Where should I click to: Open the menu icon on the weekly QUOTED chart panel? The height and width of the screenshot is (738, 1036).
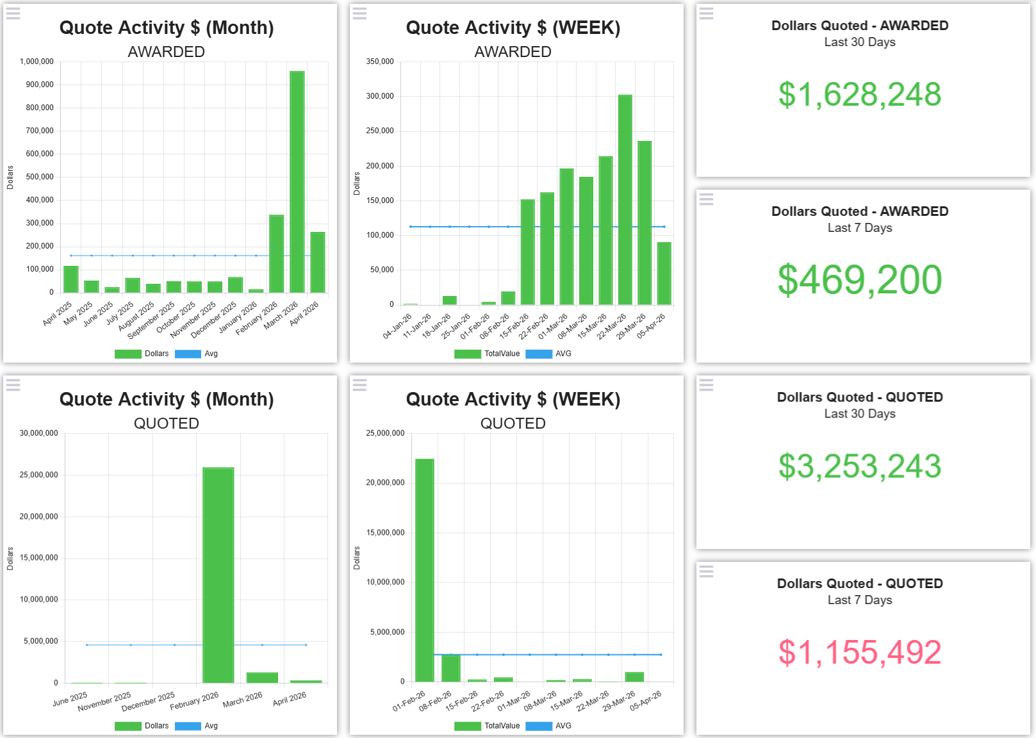click(360, 385)
